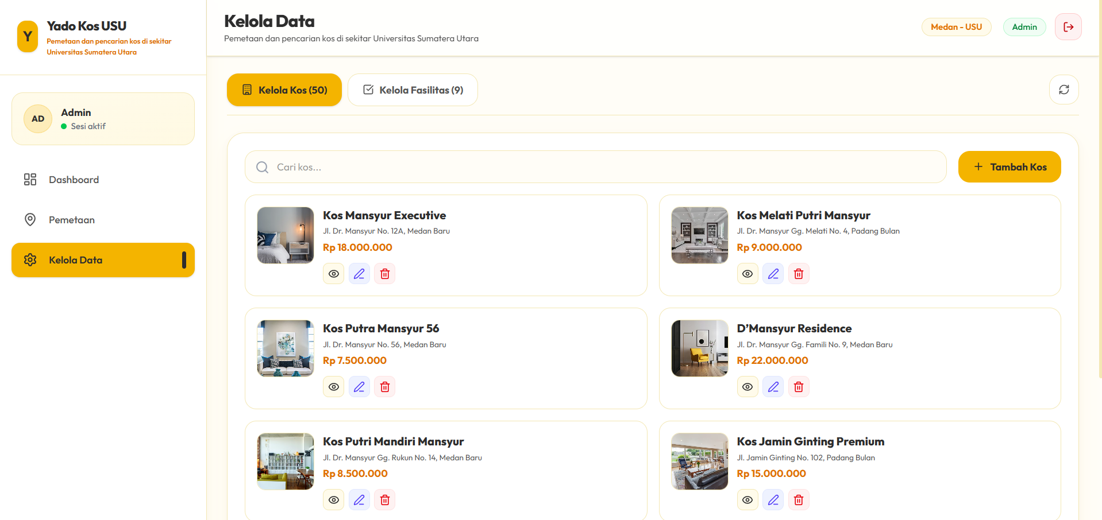The width and height of the screenshot is (1102, 520).
Task: Click the Kelola Data page heading
Action: pos(269,21)
